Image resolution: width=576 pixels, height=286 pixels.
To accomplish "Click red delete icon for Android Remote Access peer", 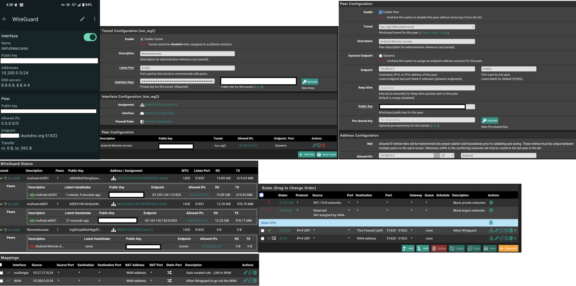I will pos(323,145).
